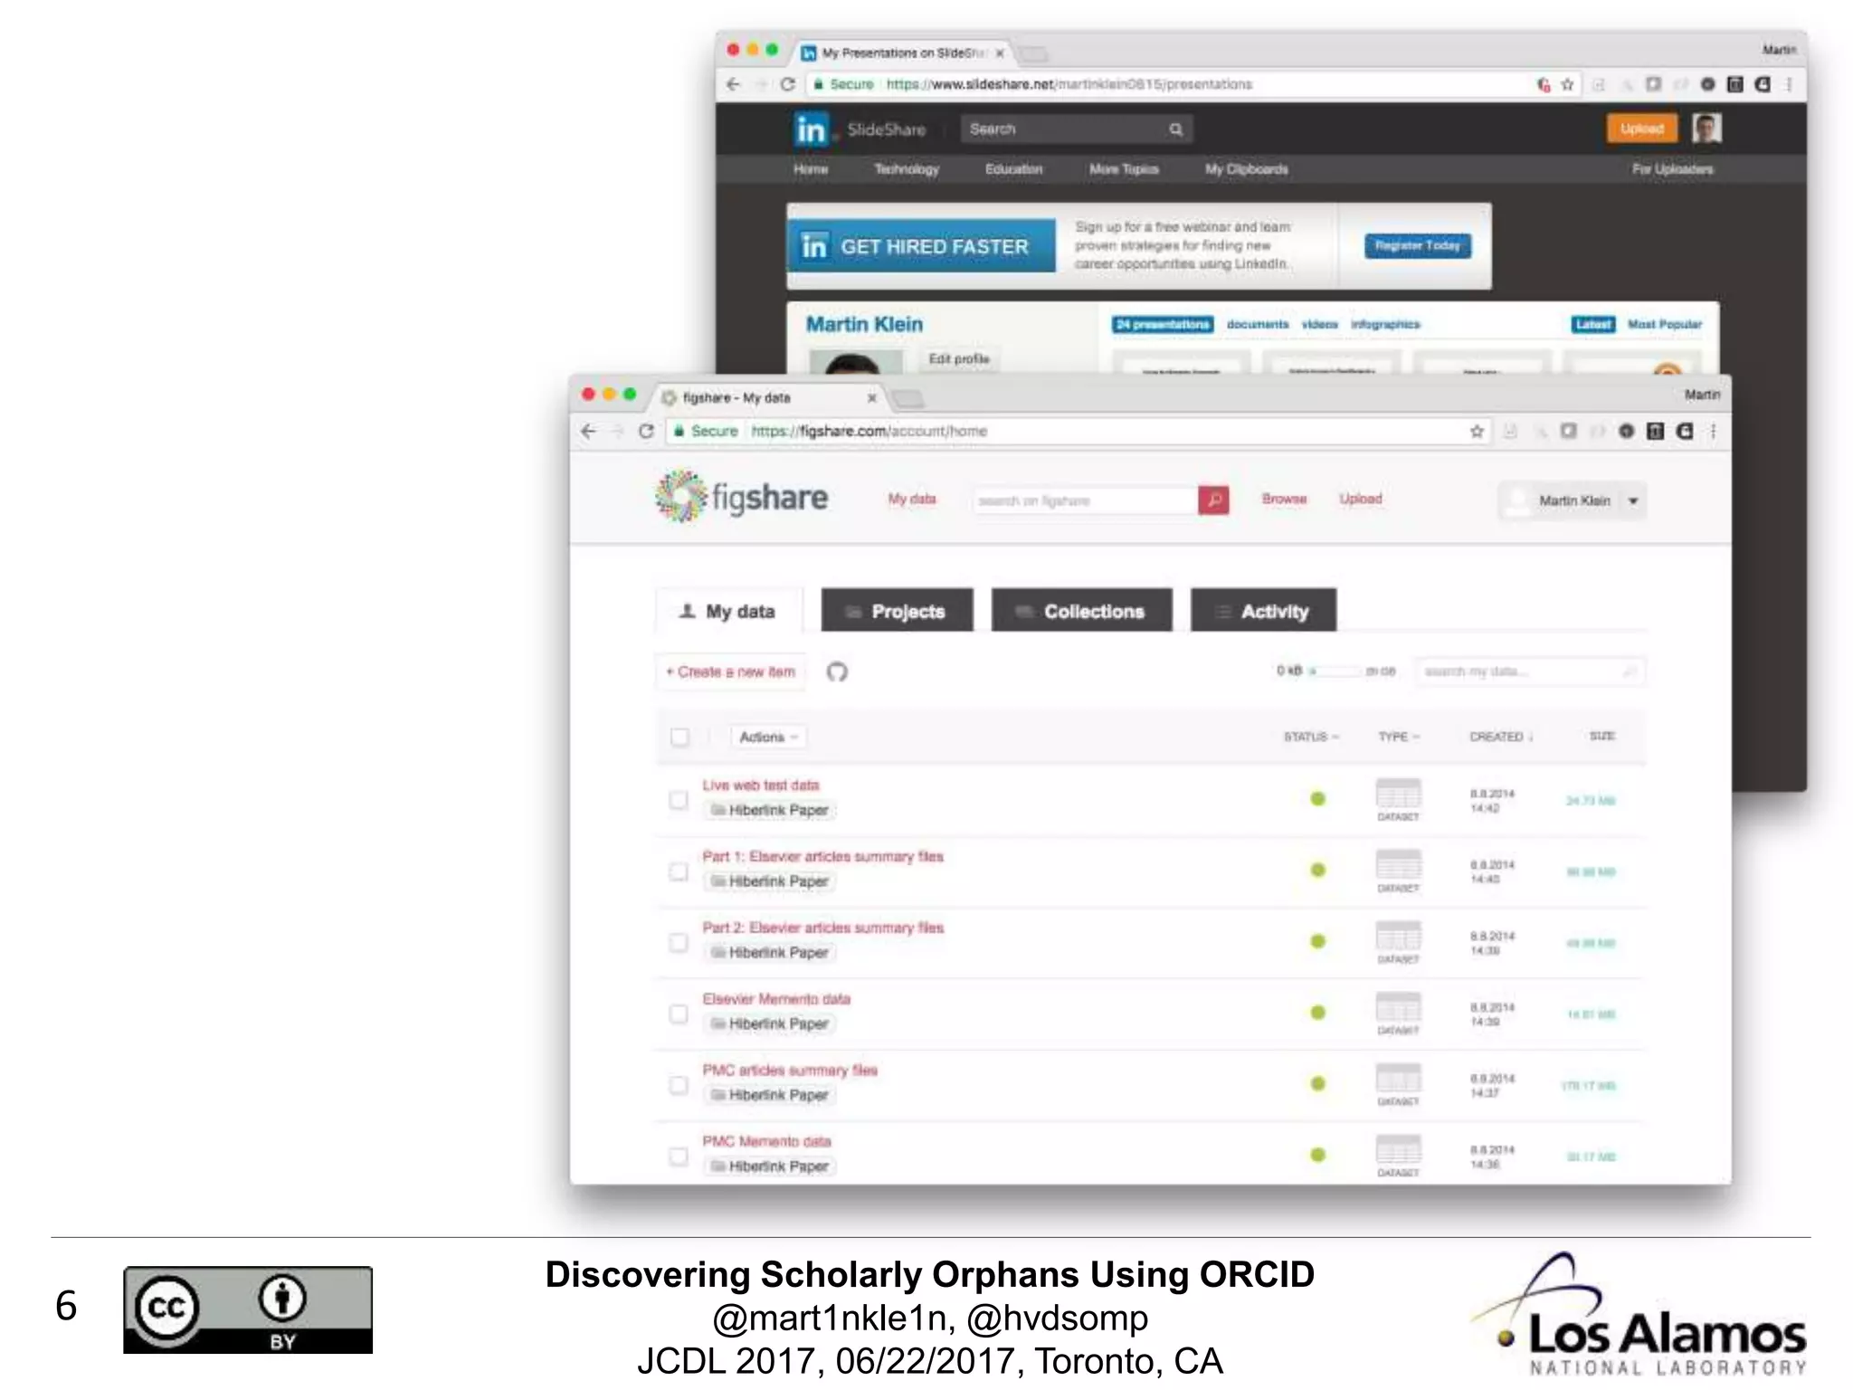
Task: Click SlideShare search magnifier icon
Action: coord(1175,129)
